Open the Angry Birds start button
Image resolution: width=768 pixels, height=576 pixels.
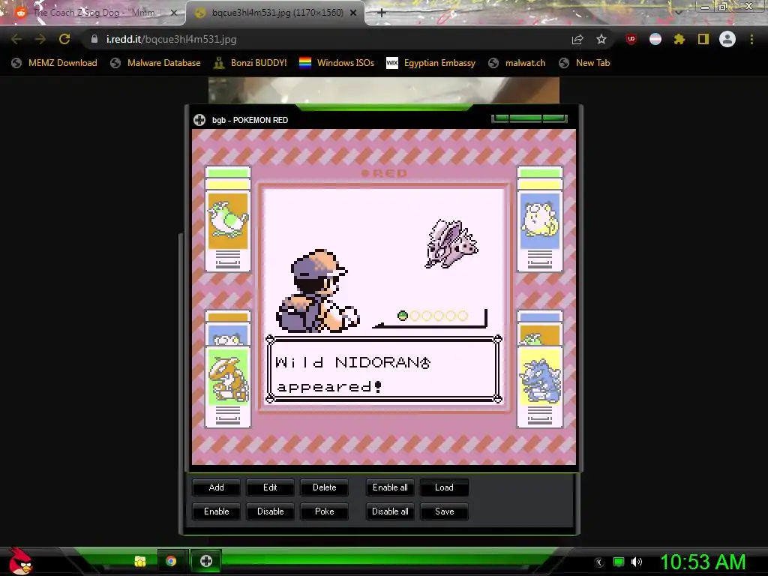(x=20, y=561)
